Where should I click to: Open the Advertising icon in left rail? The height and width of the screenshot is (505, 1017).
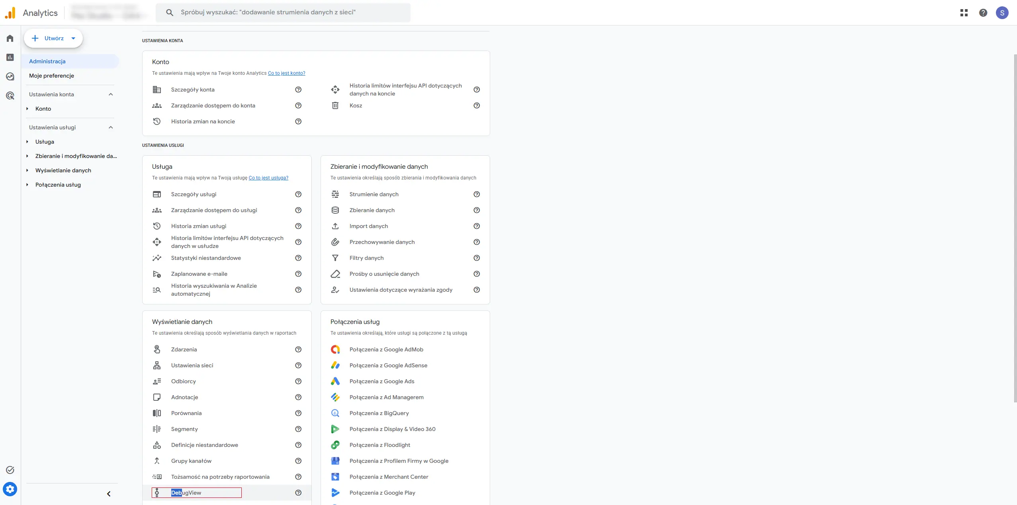[x=10, y=96]
